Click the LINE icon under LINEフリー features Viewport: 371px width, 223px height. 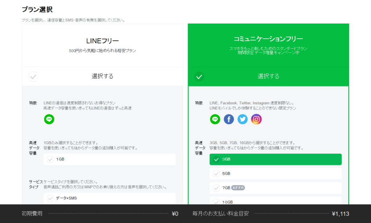[x=49, y=119]
